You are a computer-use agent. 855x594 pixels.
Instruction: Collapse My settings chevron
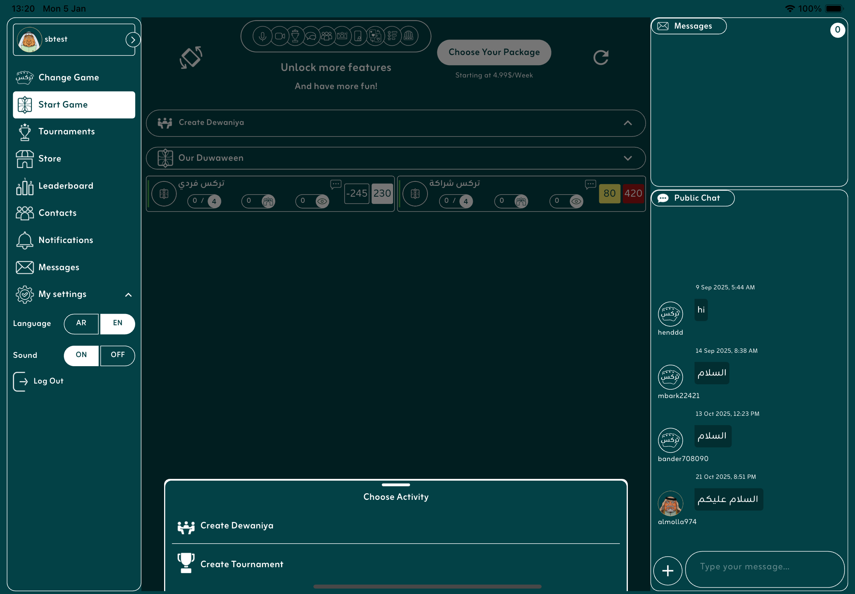[128, 294]
